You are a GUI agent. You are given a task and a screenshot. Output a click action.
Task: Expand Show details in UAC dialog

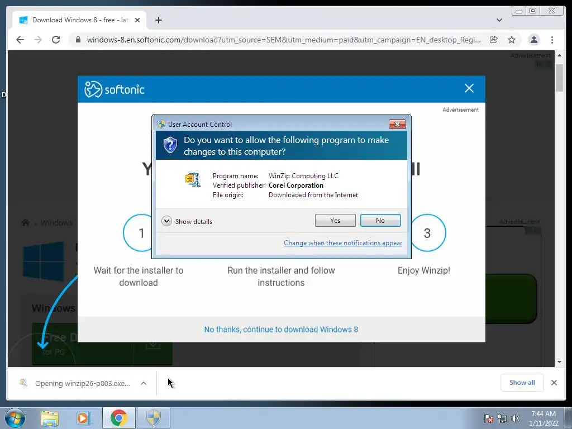(187, 221)
